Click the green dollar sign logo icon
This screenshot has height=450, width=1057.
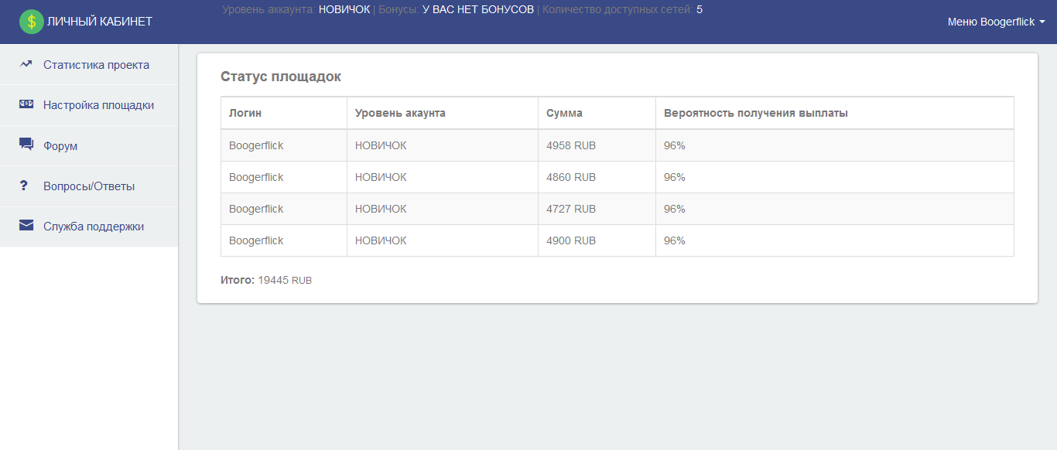(x=32, y=22)
